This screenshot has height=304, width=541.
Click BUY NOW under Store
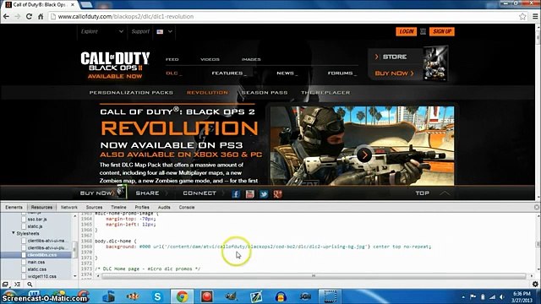tap(394, 73)
